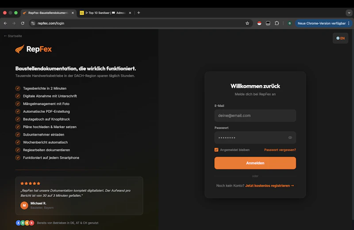
Task: Click text Bereits von Betrieben in DE, AT & CH genutzt
Action: pos(68,223)
